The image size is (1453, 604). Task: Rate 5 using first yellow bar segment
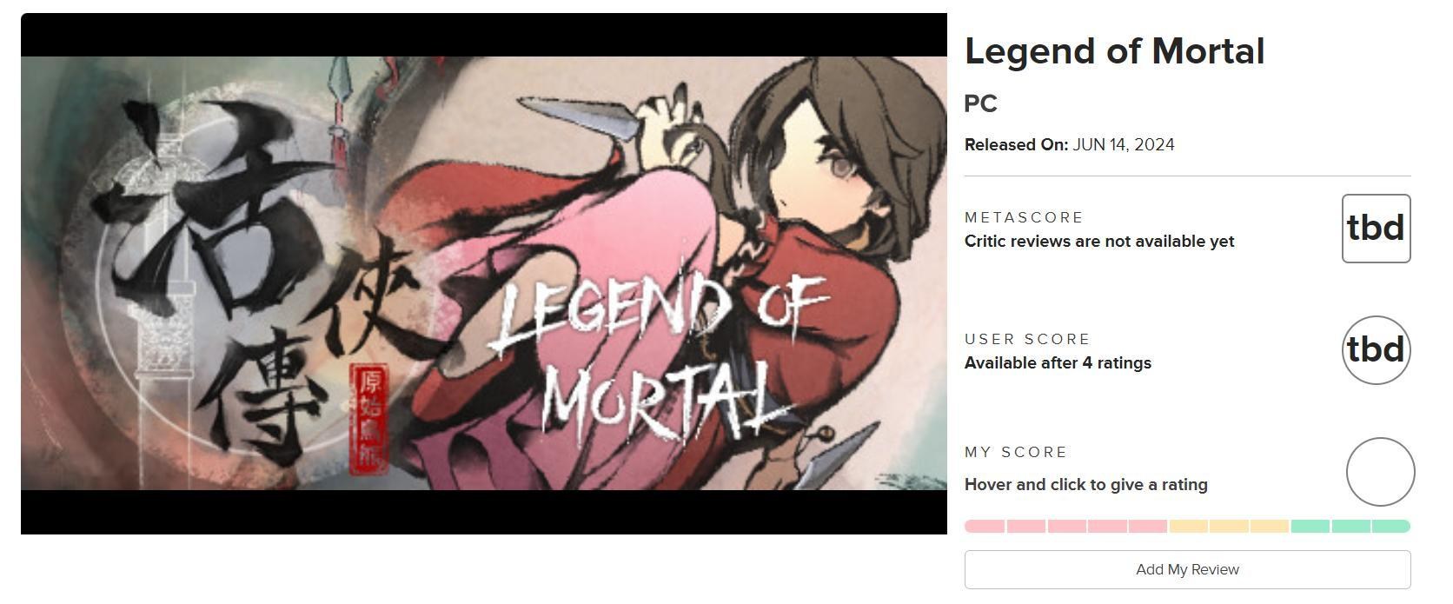coord(1189,526)
